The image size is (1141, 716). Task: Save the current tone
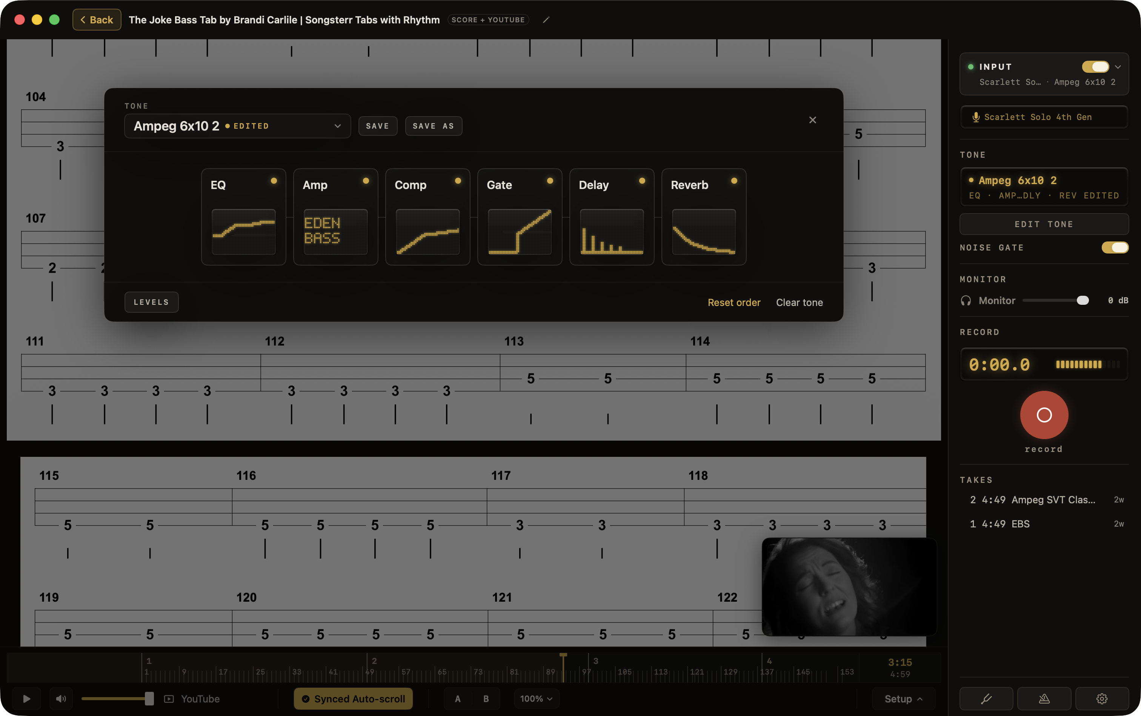377,126
